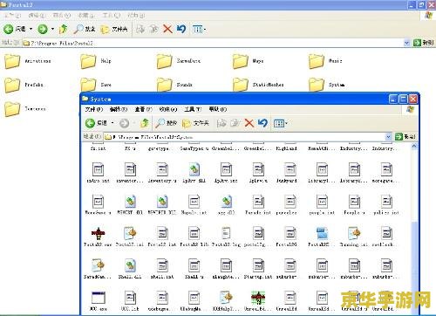
Task: Click Views icon in Postal2 window toolbar
Action: 197,29
